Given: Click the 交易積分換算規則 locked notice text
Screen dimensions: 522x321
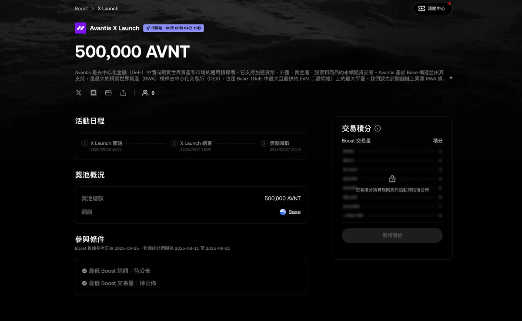Looking at the screenshot, I should pyautogui.click(x=392, y=190).
